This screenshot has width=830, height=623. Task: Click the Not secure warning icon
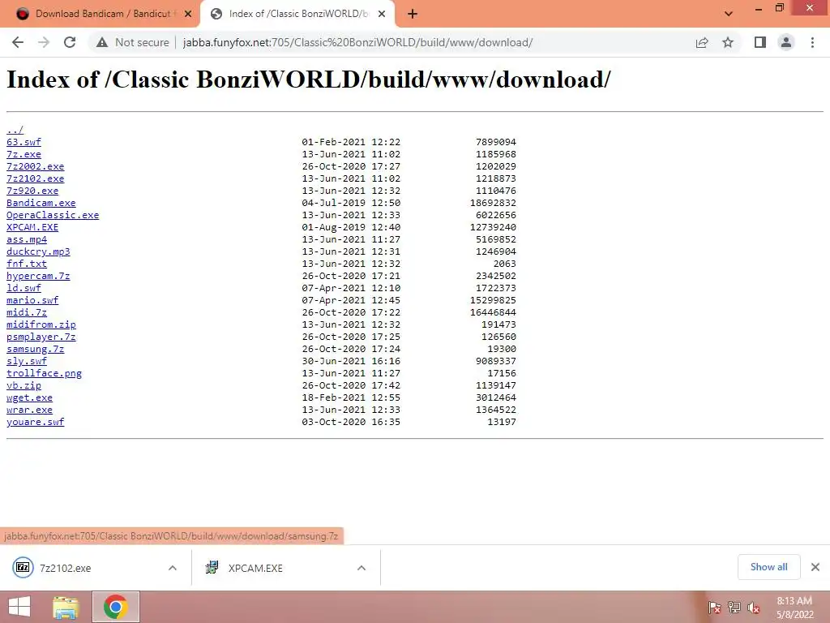point(102,42)
